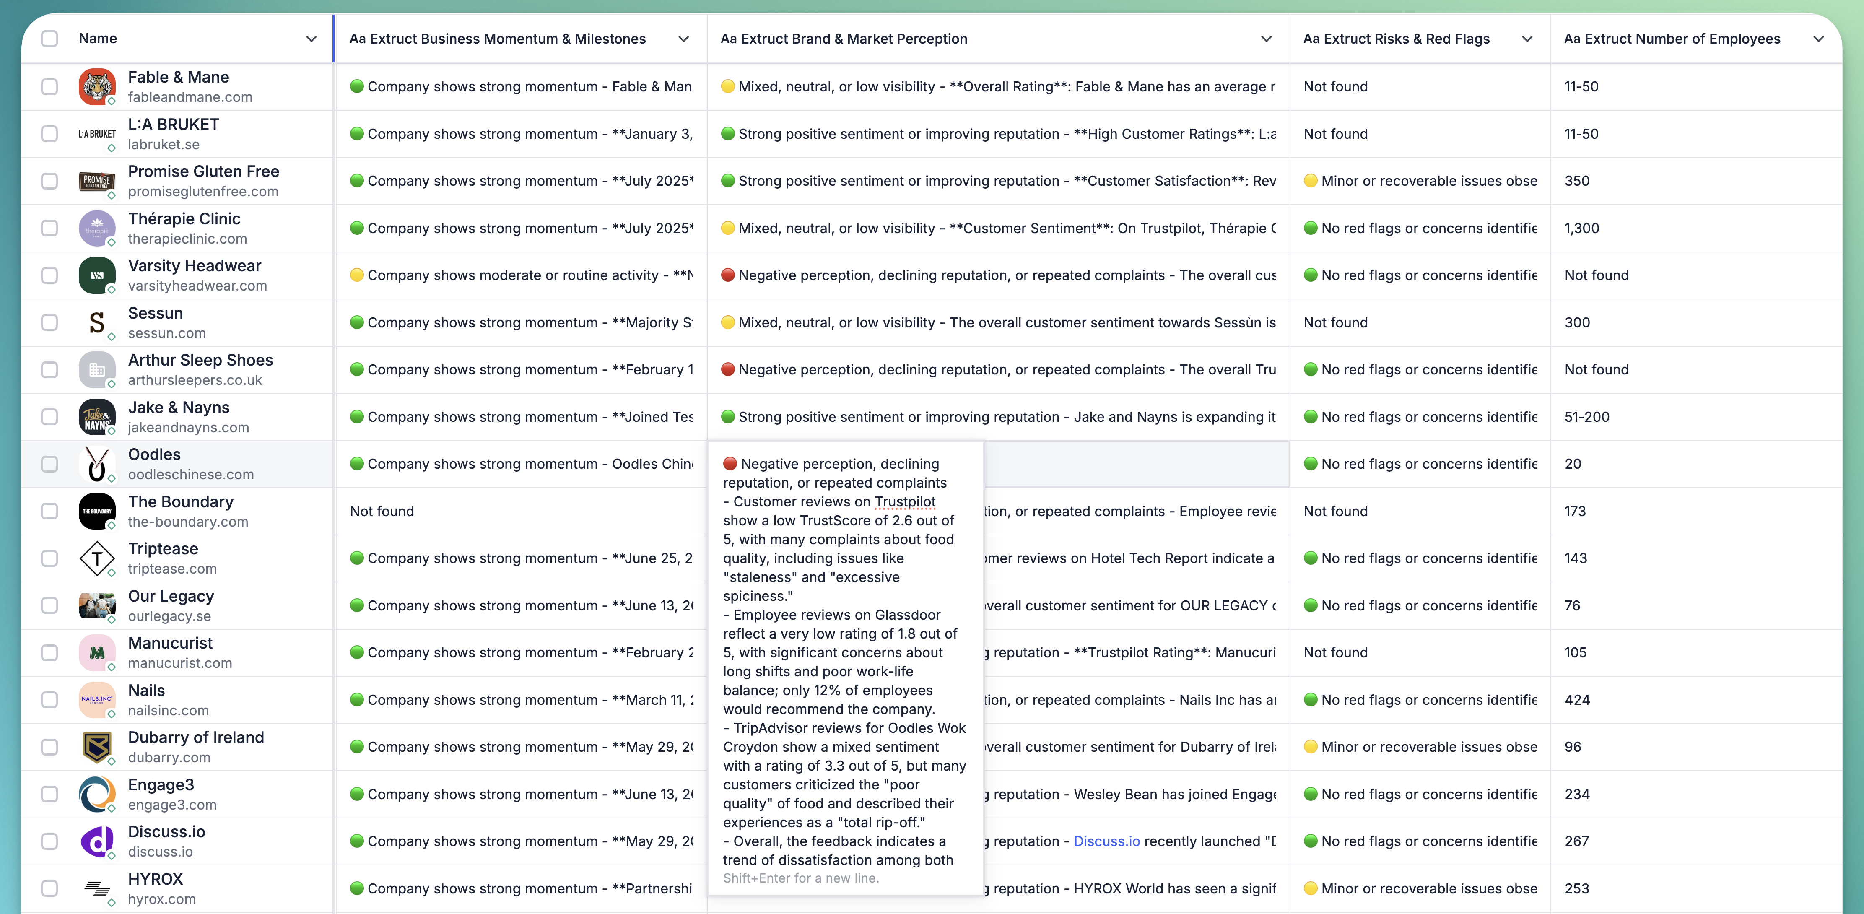This screenshot has height=914, width=1864.
Task: Click the Our Legacy photo logo
Action: point(97,606)
